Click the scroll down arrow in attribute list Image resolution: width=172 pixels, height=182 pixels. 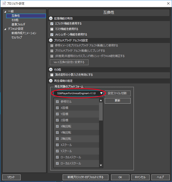[x=101, y=165]
